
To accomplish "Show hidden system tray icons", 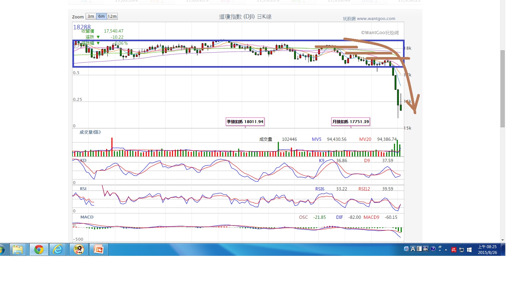I will [x=446, y=250].
